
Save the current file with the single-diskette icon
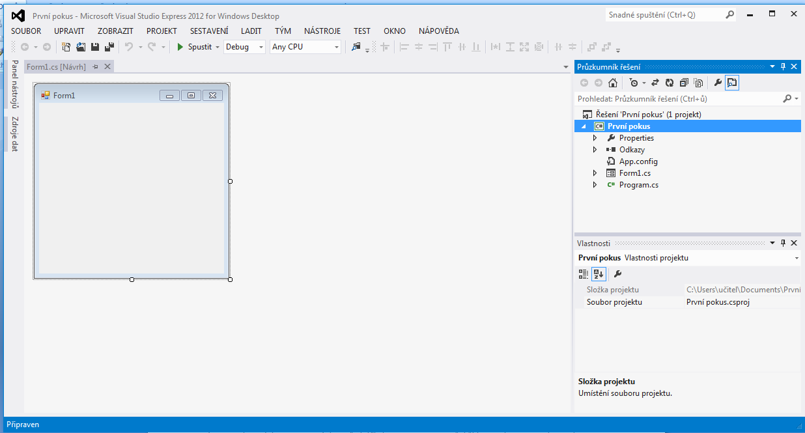coord(95,47)
